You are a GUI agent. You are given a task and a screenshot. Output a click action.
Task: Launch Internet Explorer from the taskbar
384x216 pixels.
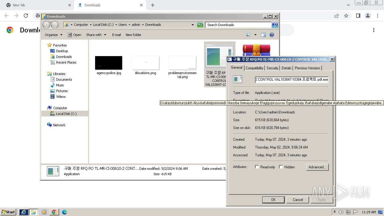coord(24,212)
